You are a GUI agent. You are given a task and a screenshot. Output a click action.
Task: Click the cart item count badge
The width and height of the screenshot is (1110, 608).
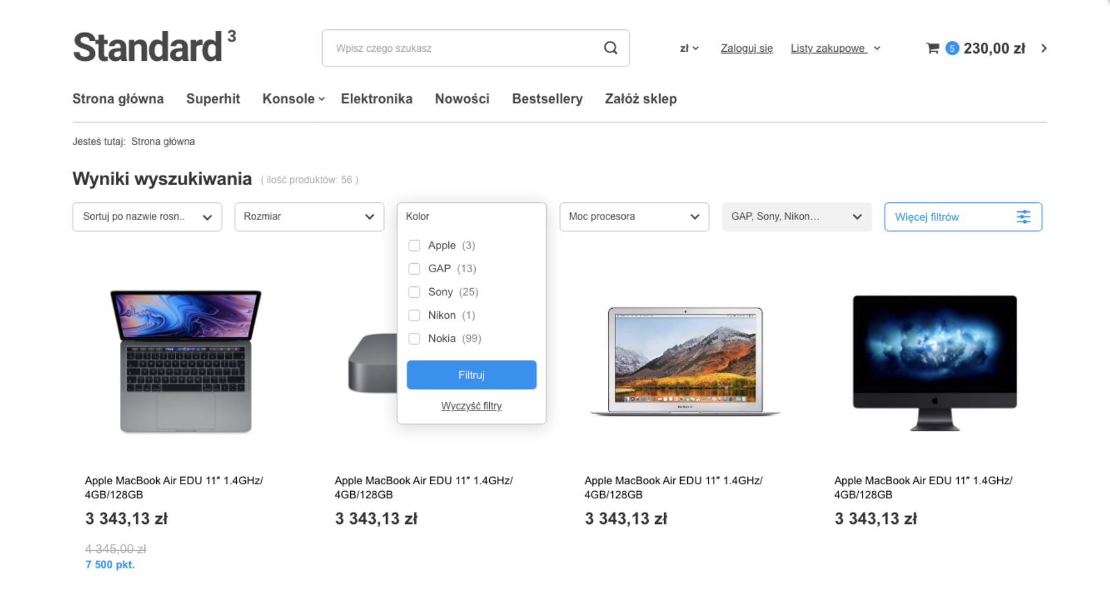click(x=952, y=48)
